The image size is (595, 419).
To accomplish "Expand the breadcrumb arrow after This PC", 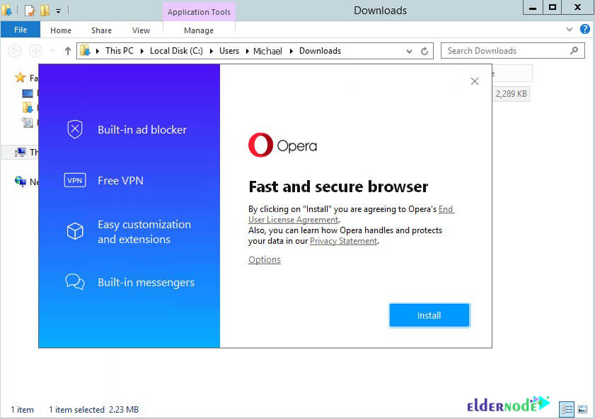I will [142, 51].
